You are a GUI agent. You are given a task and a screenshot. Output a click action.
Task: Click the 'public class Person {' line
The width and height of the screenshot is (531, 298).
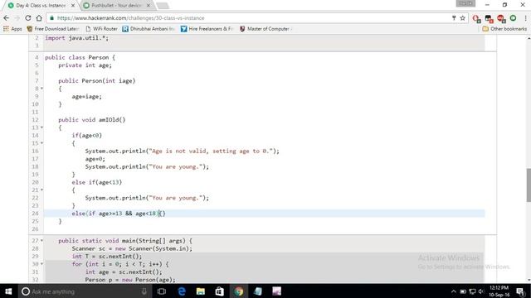[x=80, y=57]
